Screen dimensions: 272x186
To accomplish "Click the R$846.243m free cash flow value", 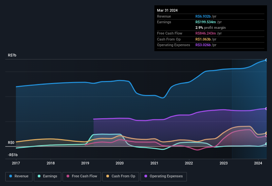I will coord(205,33).
